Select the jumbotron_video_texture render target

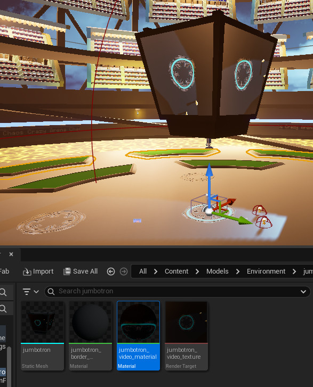(x=186, y=336)
